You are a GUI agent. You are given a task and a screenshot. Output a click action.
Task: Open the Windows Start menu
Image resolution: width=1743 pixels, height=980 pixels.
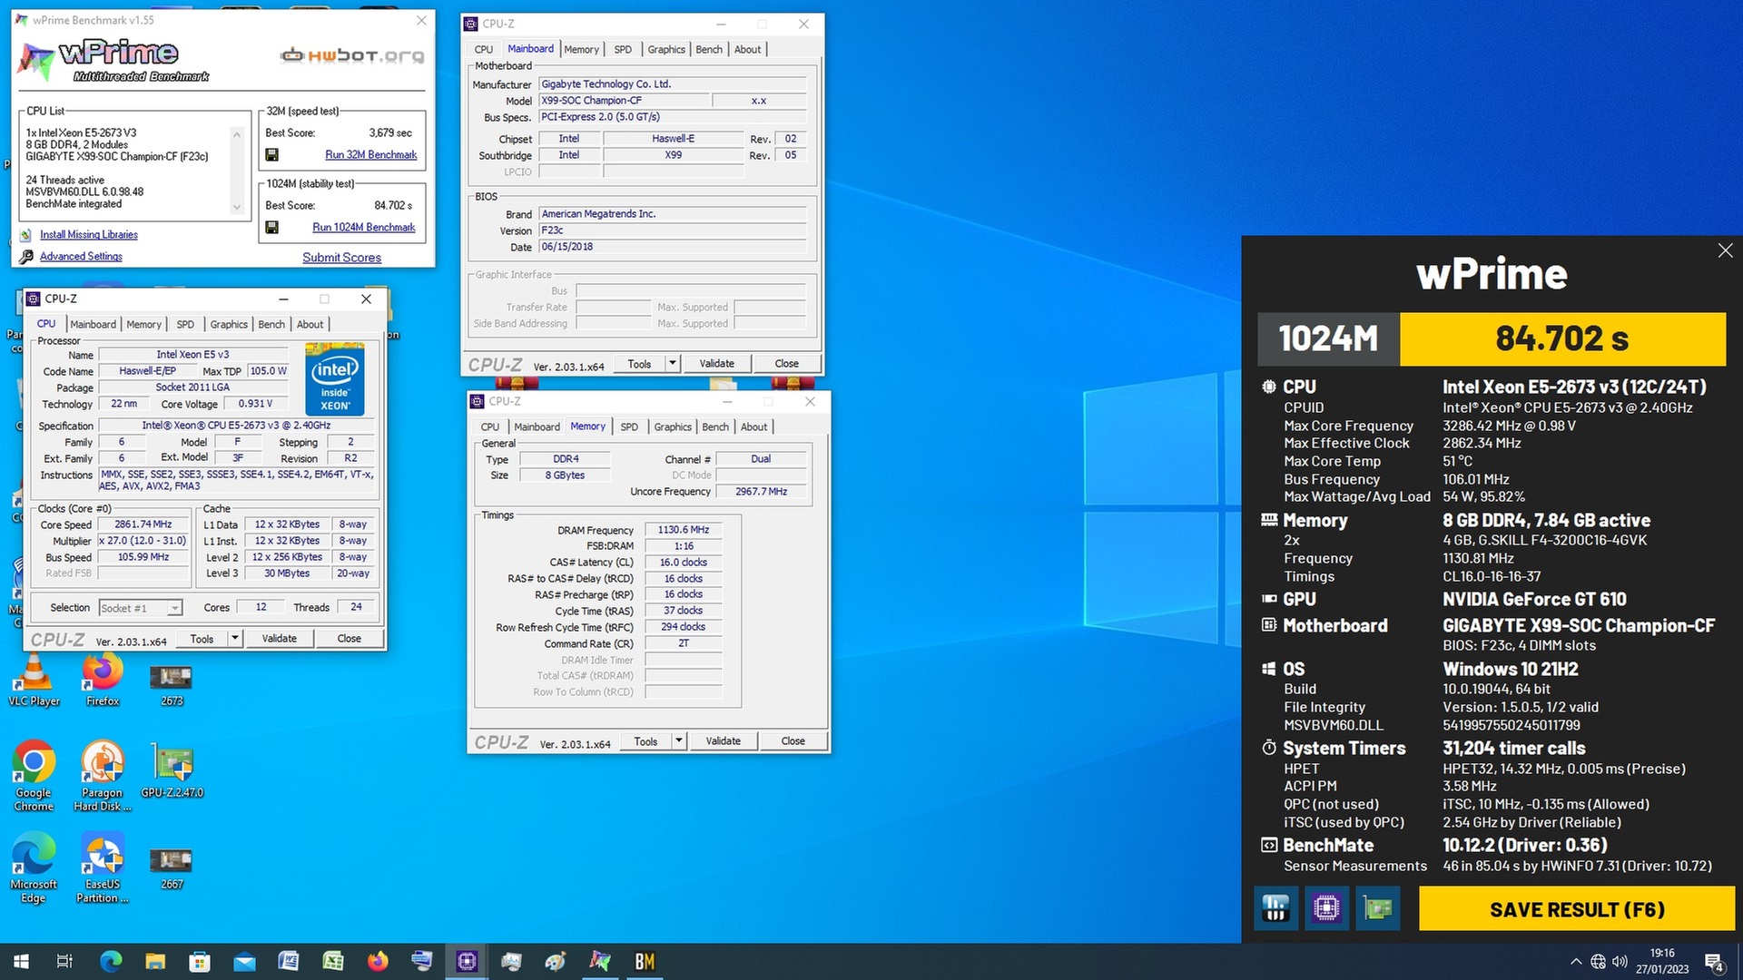click(21, 961)
